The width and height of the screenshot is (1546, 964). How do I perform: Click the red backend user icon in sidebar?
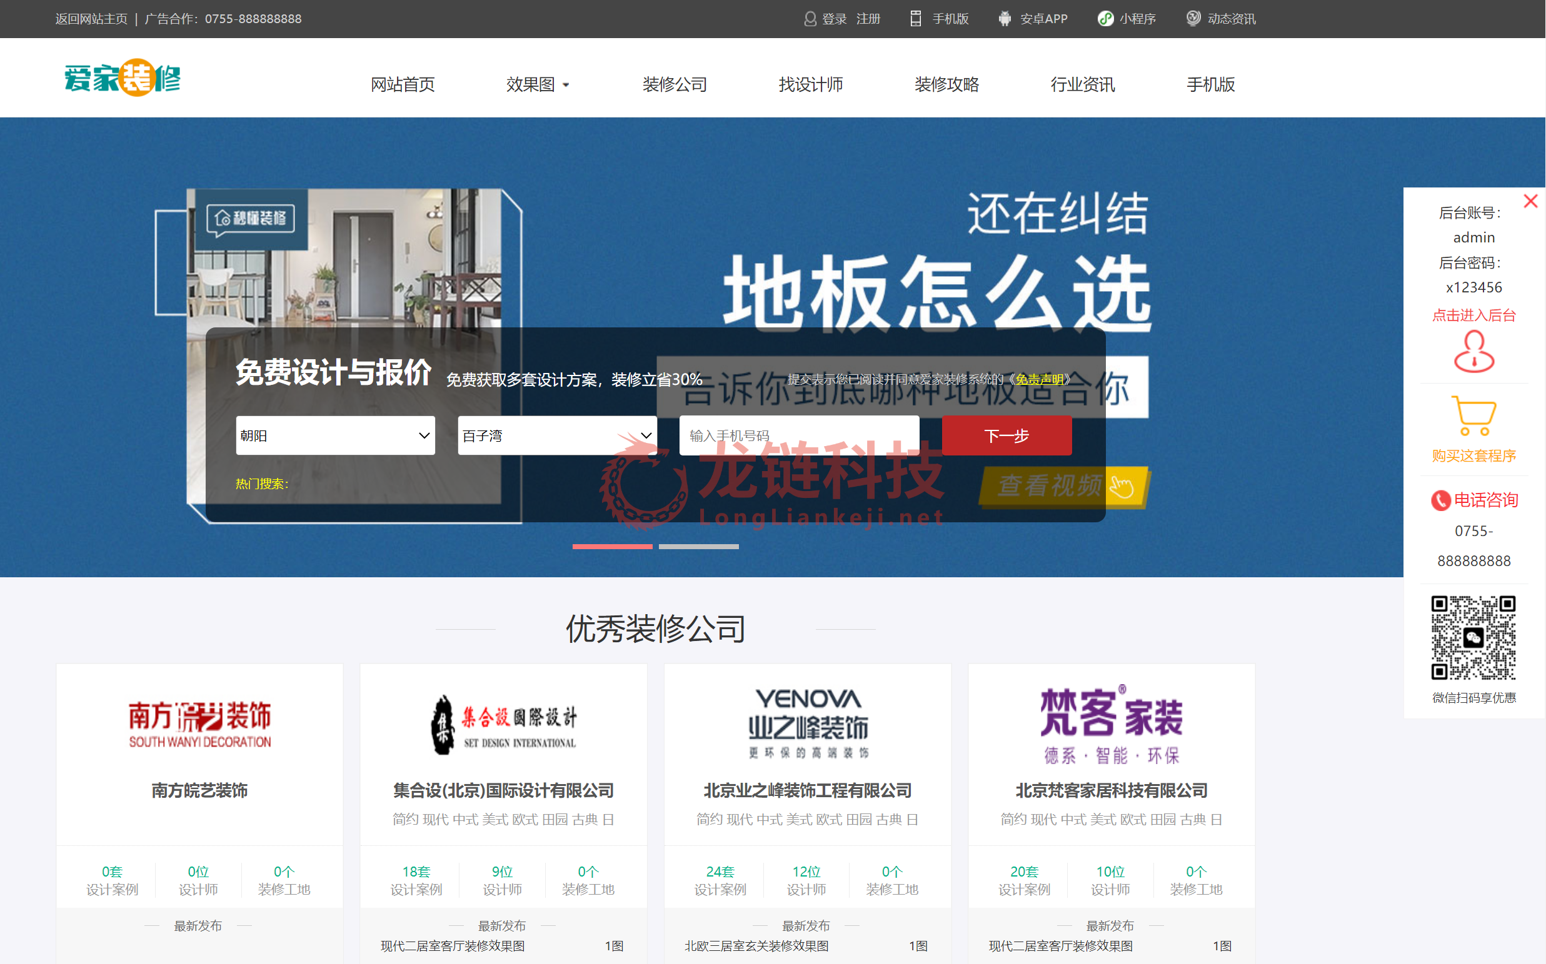[1474, 351]
